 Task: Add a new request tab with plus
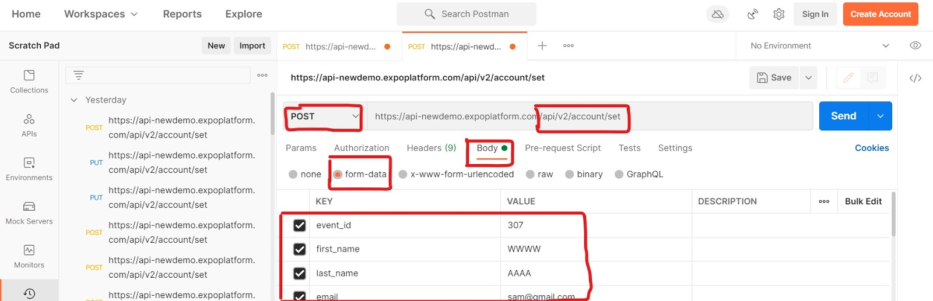click(542, 45)
